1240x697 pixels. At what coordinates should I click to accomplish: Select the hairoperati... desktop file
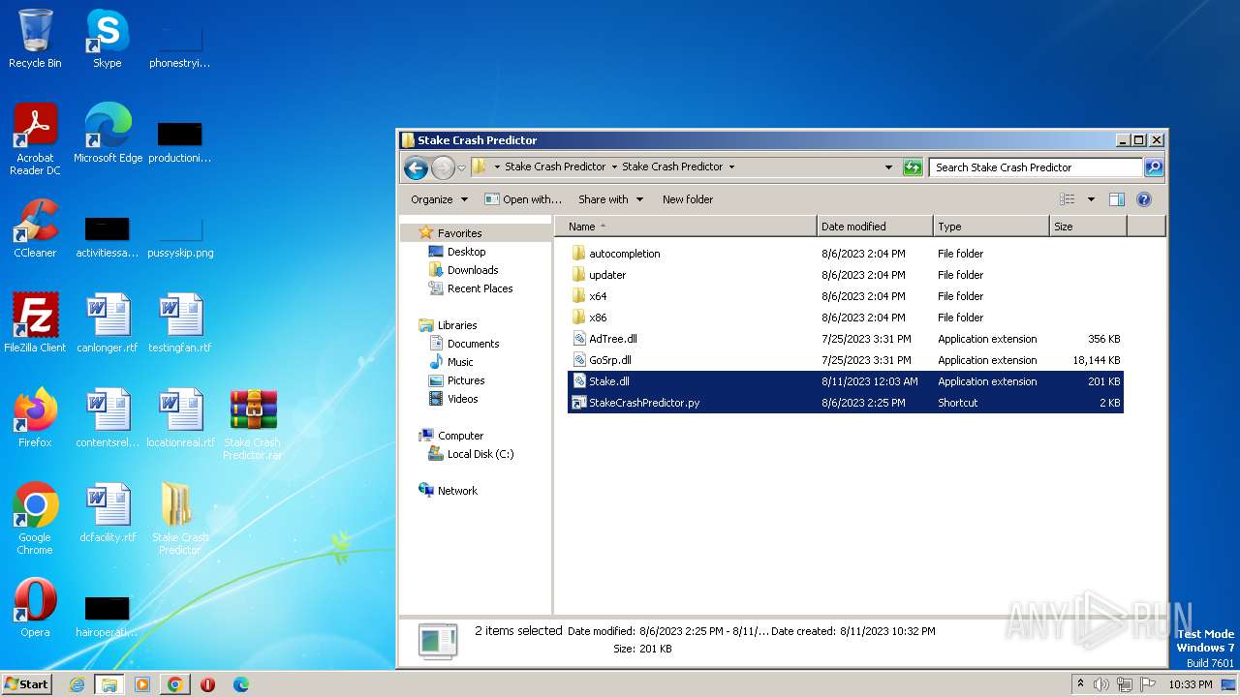[108, 616]
